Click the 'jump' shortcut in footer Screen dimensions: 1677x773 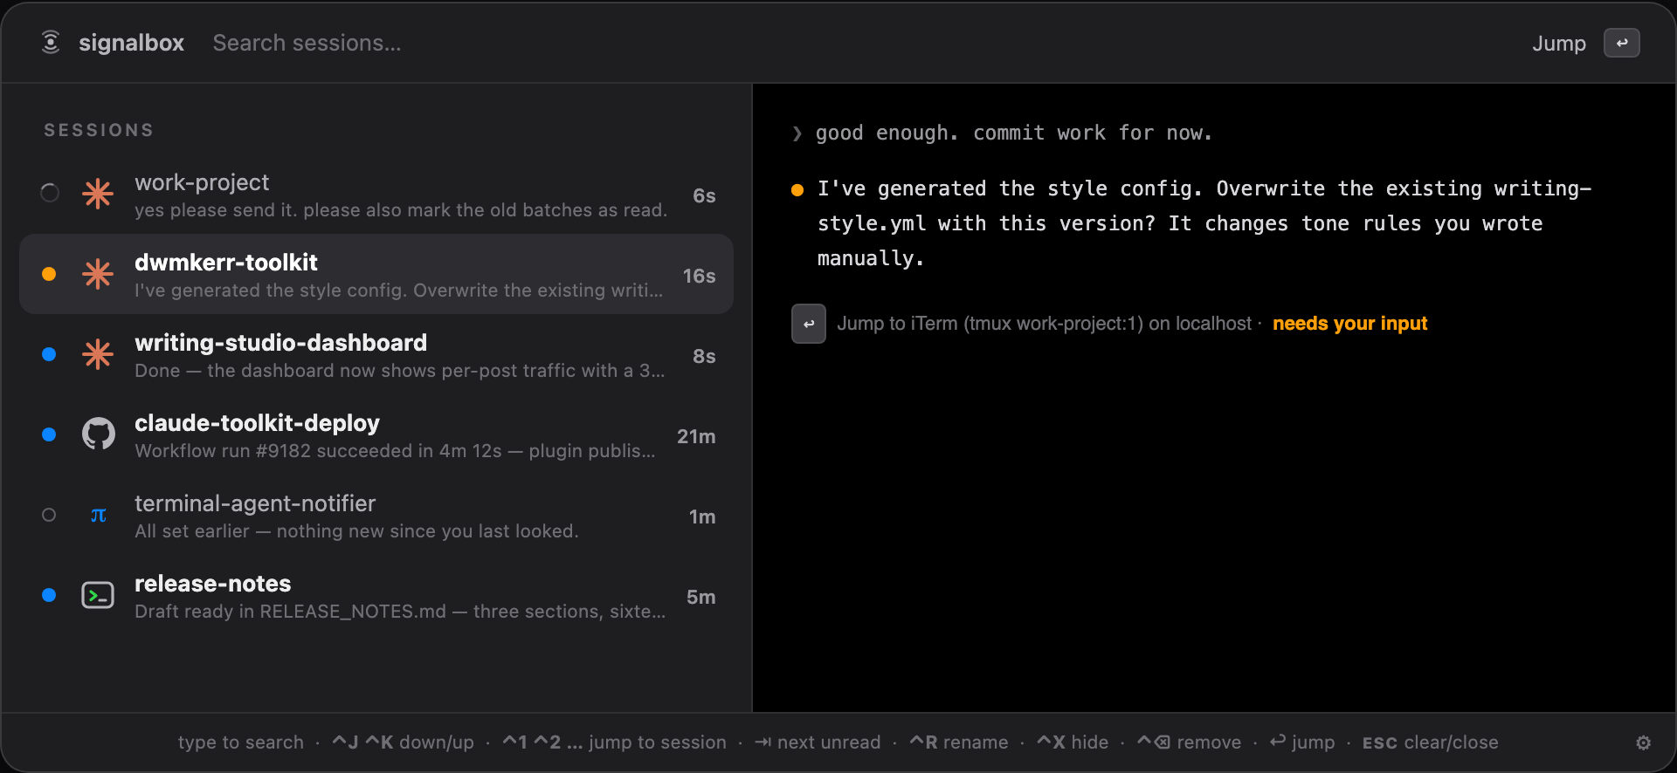coord(1302,742)
